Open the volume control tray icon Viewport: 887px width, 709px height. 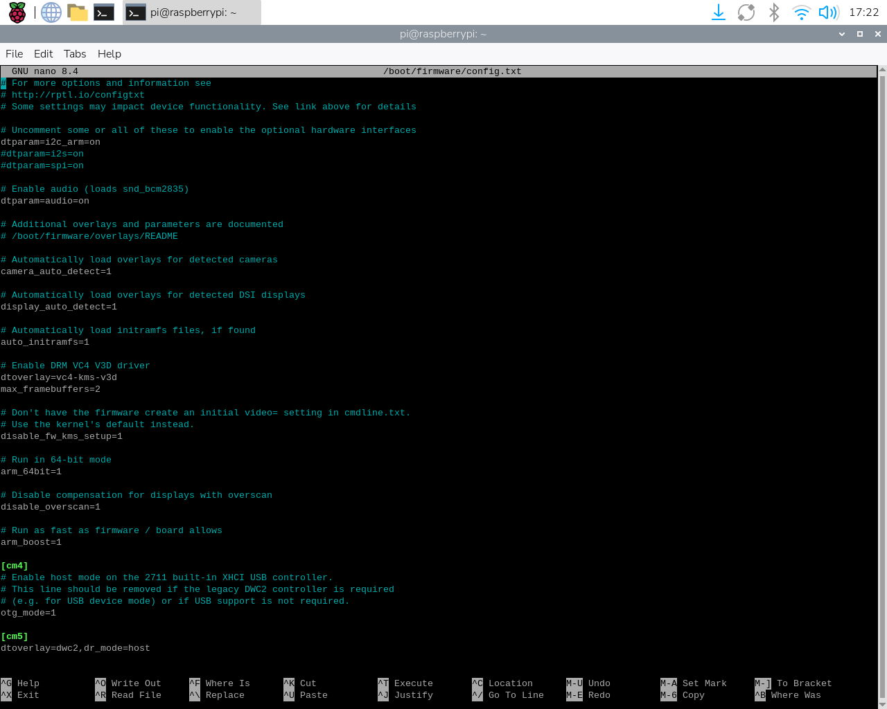point(828,12)
